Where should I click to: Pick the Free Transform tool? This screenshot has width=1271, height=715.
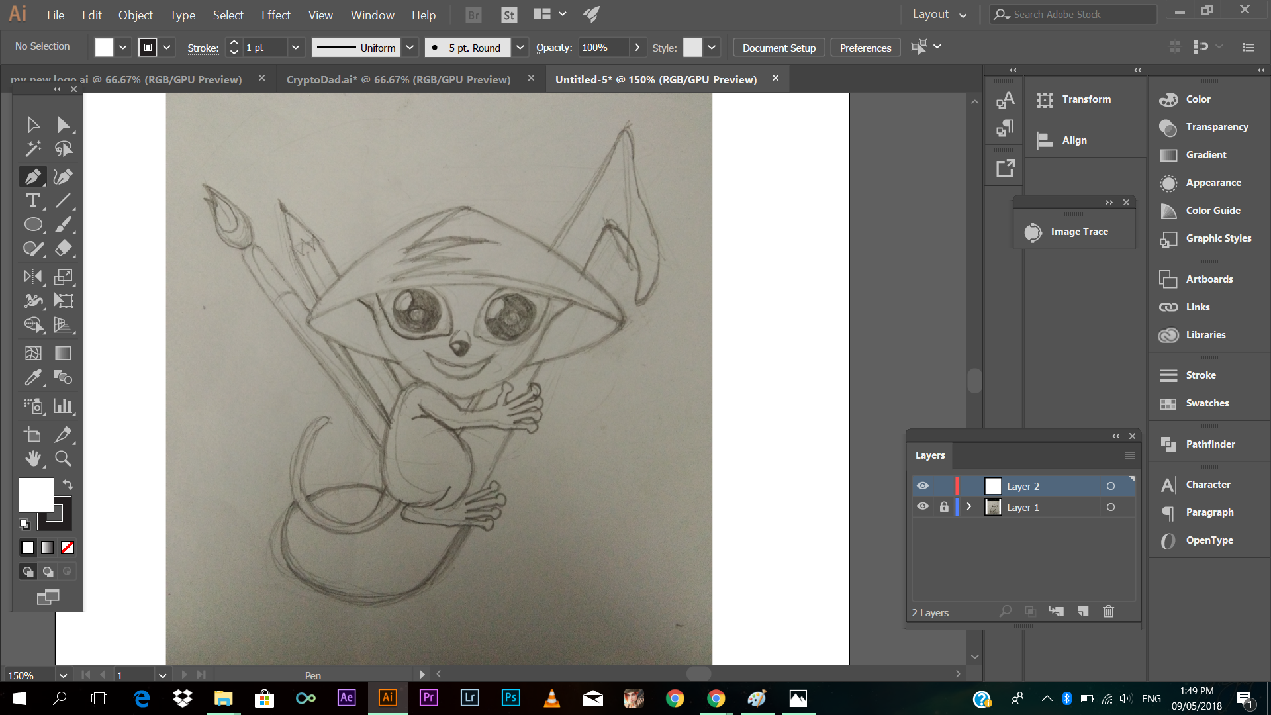point(64,301)
